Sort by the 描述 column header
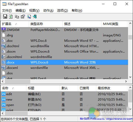The image size is (133, 122). [82, 24]
